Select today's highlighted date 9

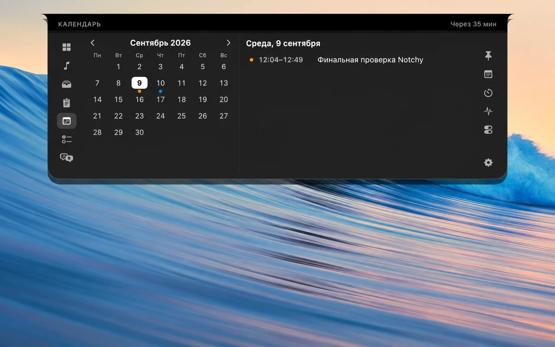click(139, 83)
